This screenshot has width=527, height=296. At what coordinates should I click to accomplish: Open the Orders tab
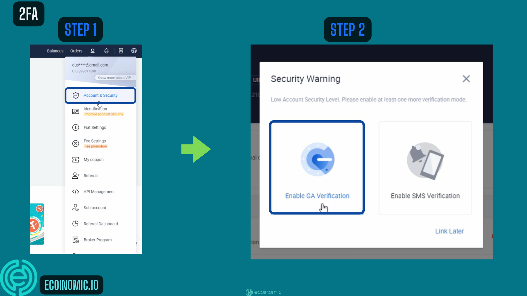point(76,51)
